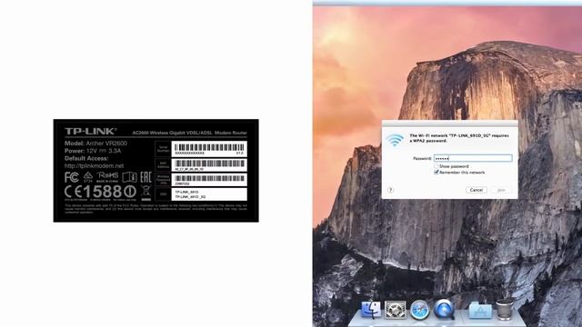This screenshot has height=327, width=582.
Task: Click the TP-LINK_691D_5G SSID on the label
Action: click(x=190, y=197)
